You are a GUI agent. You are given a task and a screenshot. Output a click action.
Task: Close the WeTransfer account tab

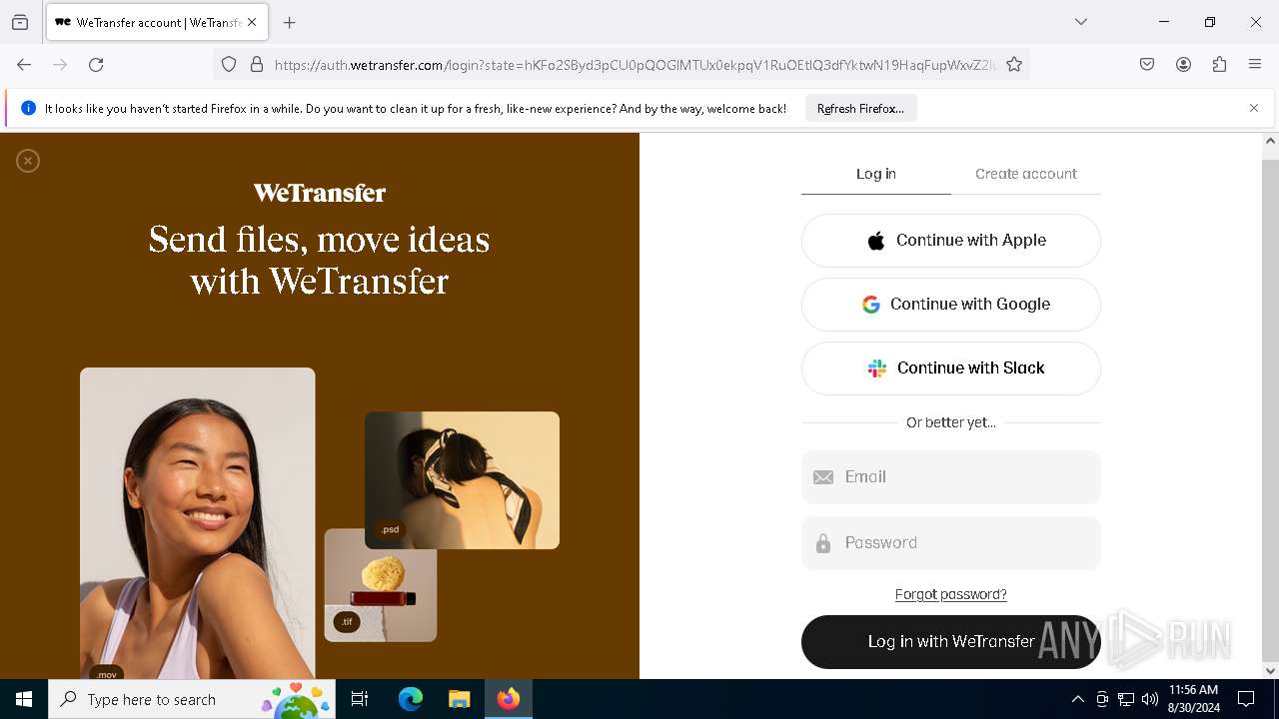(252, 22)
